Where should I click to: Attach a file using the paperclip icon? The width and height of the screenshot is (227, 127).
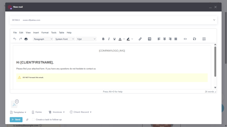click(27, 120)
